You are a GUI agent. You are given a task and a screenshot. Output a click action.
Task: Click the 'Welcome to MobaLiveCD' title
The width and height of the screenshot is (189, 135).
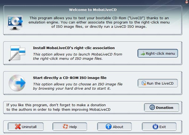[x=94, y=10]
